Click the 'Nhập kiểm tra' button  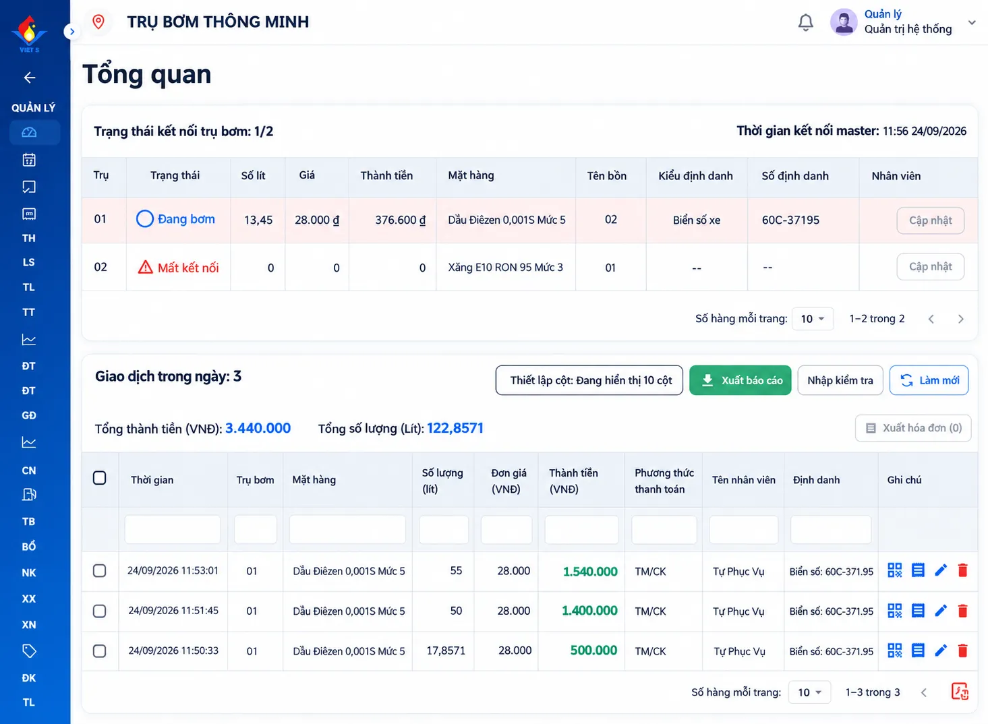click(840, 380)
